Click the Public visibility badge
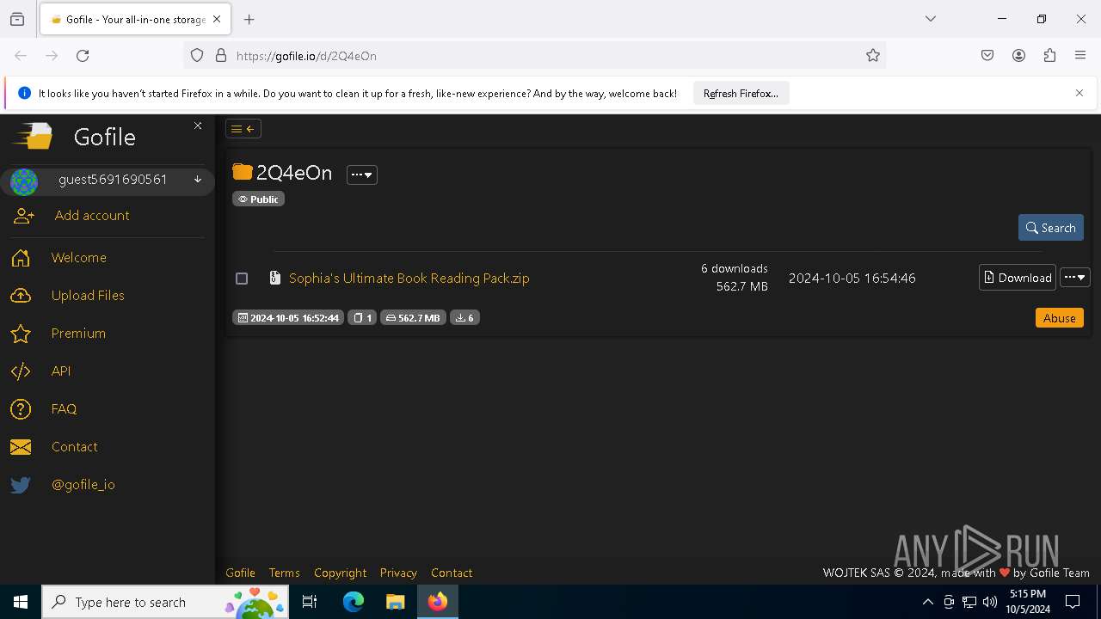This screenshot has width=1101, height=619. (x=258, y=199)
